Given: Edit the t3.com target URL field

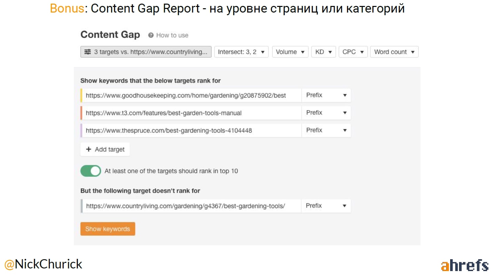Looking at the screenshot, I should pyautogui.click(x=191, y=113).
